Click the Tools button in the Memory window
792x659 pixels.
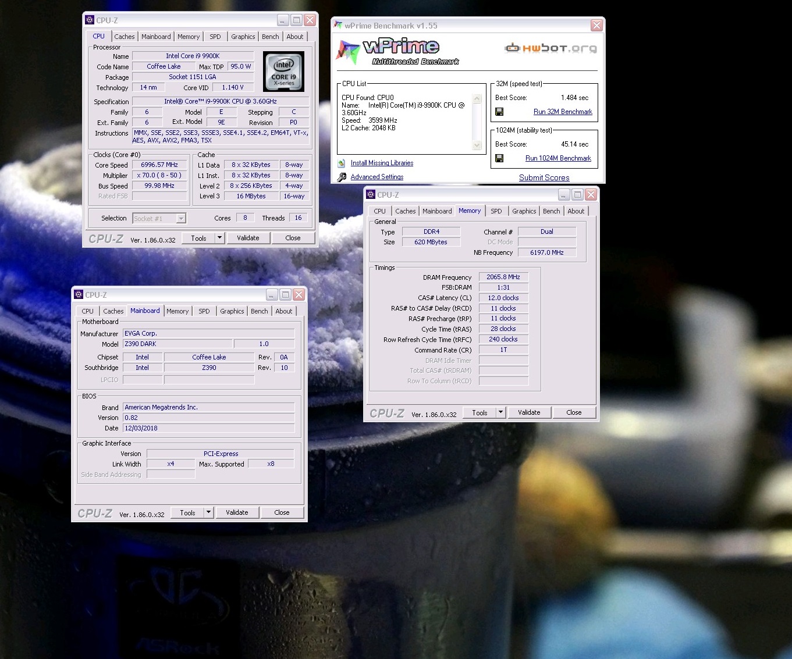[480, 412]
